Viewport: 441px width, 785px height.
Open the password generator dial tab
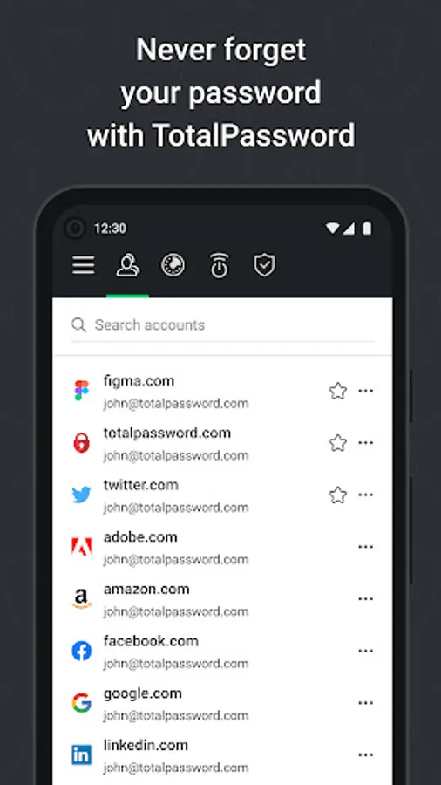pyautogui.click(x=173, y=265)
